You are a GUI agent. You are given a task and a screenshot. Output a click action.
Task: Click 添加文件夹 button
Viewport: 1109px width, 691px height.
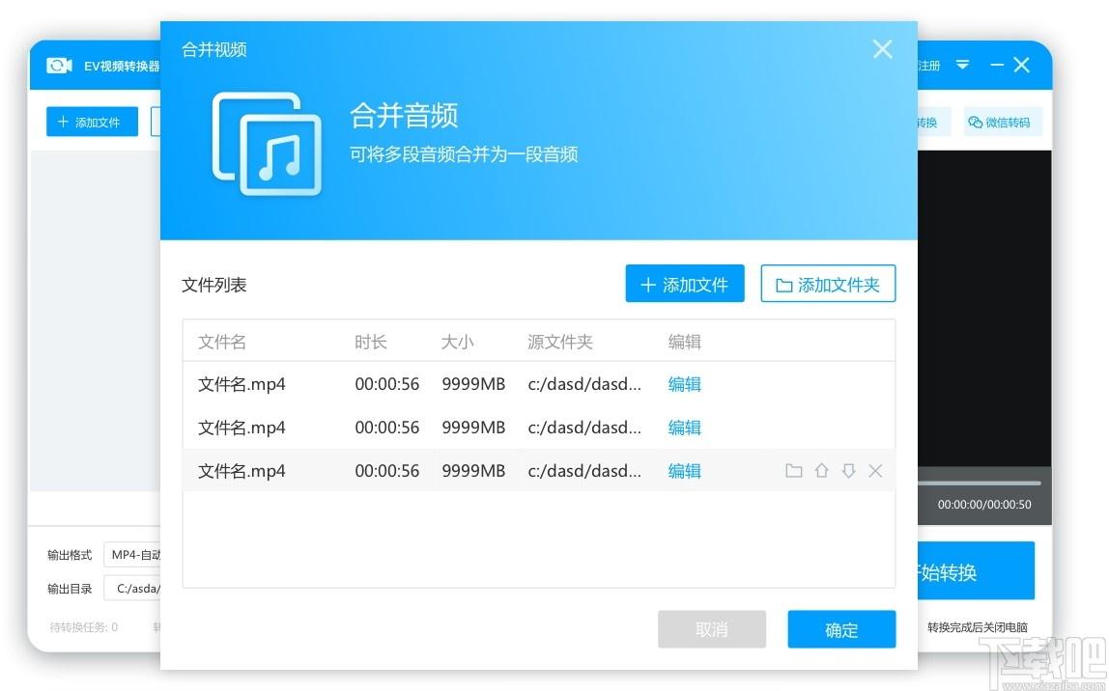(x=828, y=284)
